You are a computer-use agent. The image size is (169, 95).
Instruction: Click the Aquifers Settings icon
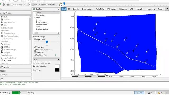[x=2, y=58]
